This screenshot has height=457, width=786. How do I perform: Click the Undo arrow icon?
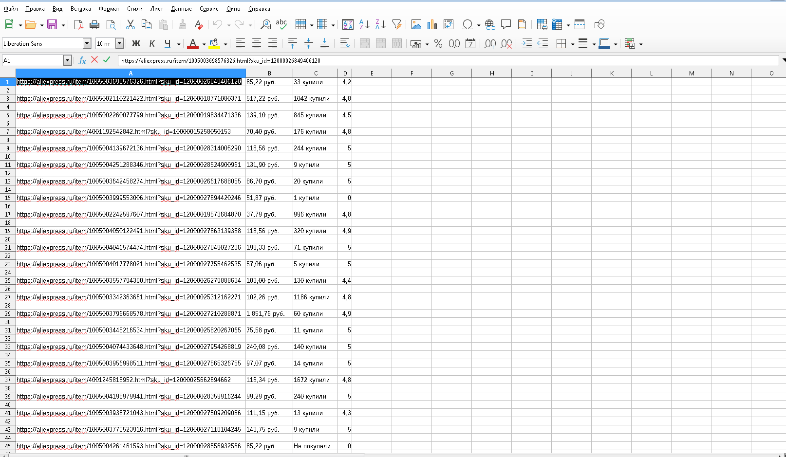[x=218, y=24]
